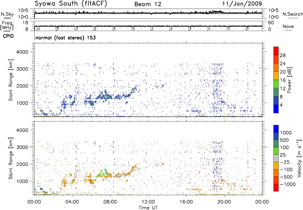Select Velocity colorbar gray segment between 25 and -25
303x210 pixels.
point(276,158)
